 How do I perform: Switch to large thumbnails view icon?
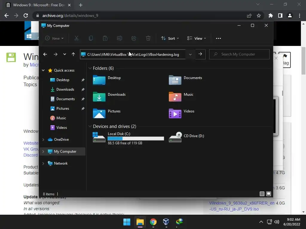coord(269,194)
